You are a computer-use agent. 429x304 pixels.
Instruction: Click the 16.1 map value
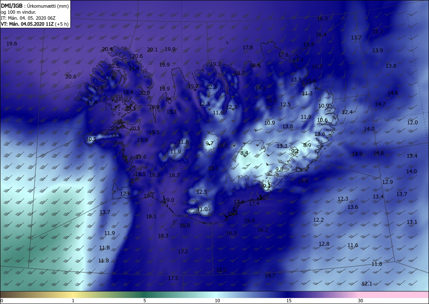click(263, 230)
